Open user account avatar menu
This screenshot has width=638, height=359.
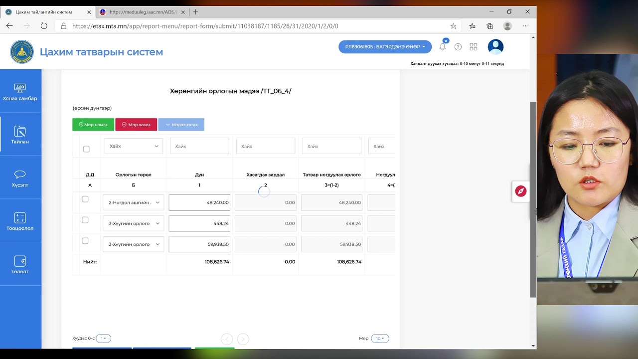click(495, 47)
